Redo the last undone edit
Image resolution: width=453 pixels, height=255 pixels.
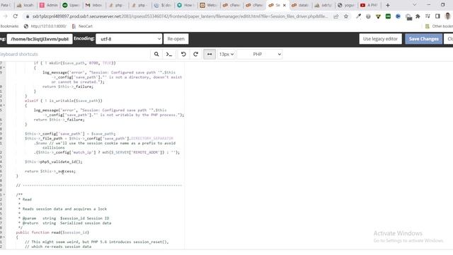pos(195,54)
